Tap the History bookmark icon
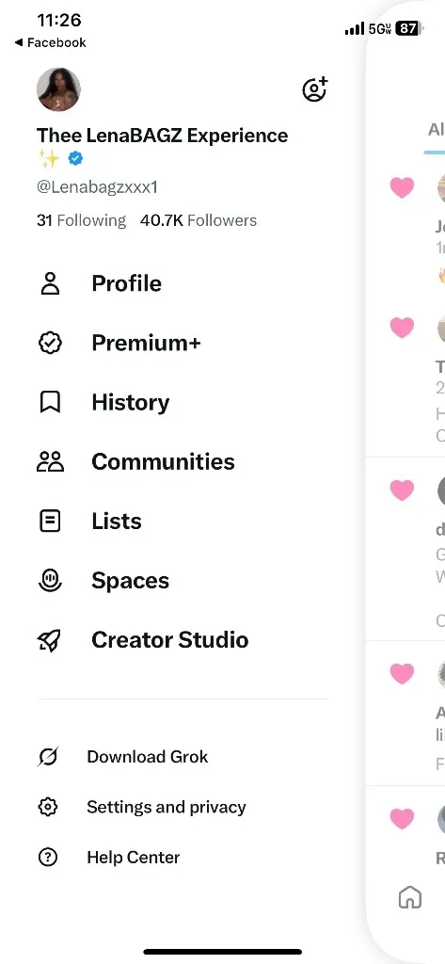Image resolution: width=445 pixels, height=964 pixels. [50, 403]
